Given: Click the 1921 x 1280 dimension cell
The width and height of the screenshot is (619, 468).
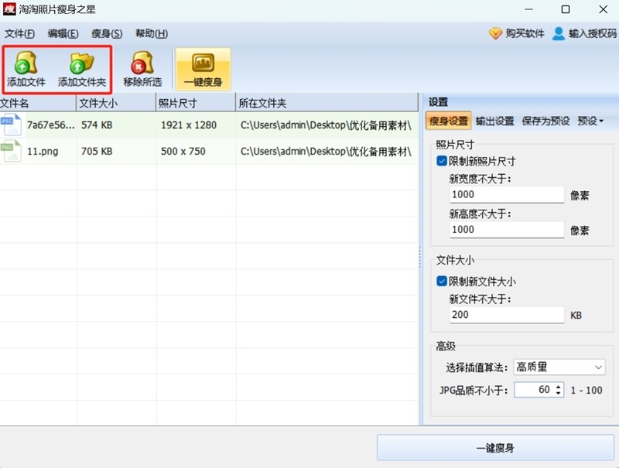Looking at the screenshot, I should [189, 125].
